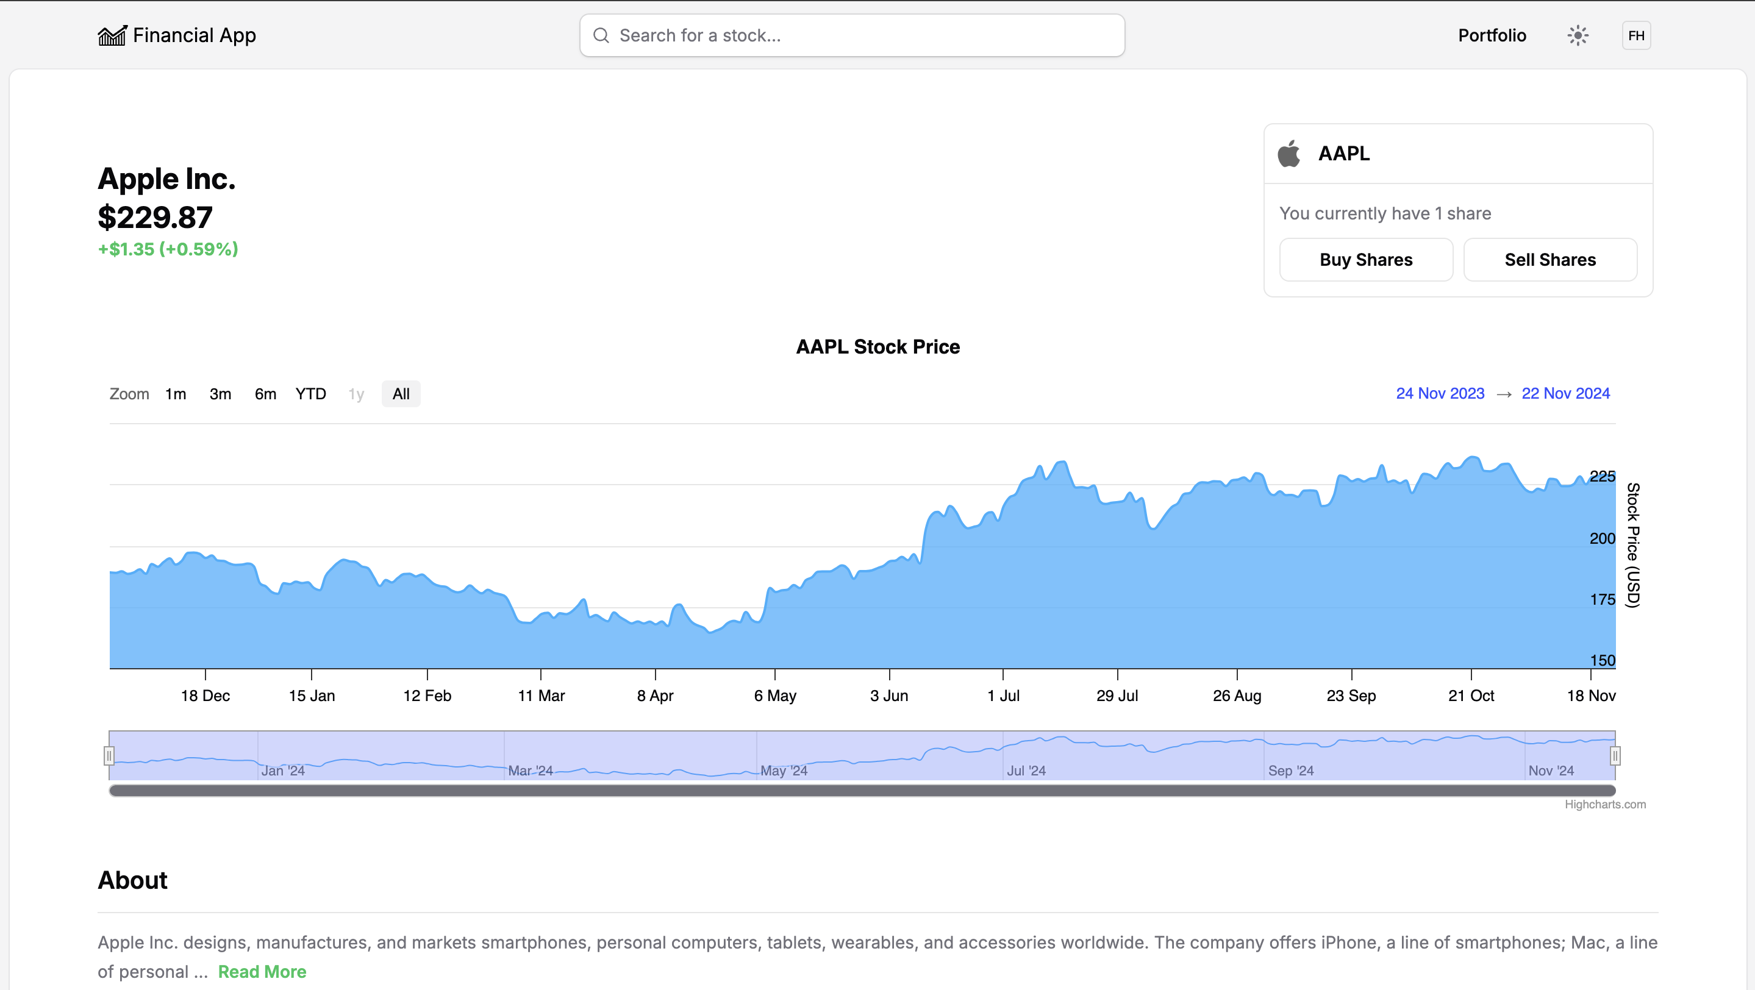Edit the end date 22 Nov 2024
The height and width of the screenshot is (990, 1755).
pyautogui.click(x=1565, y=393)
